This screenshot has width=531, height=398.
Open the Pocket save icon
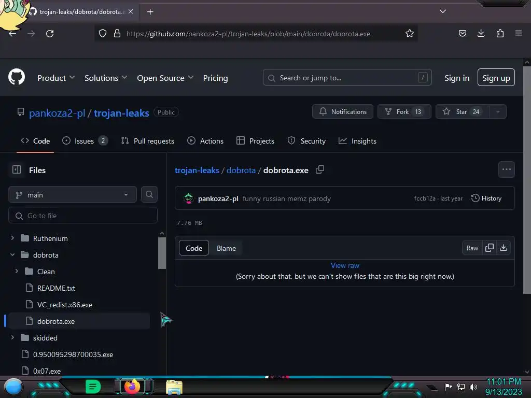point(462,33)
